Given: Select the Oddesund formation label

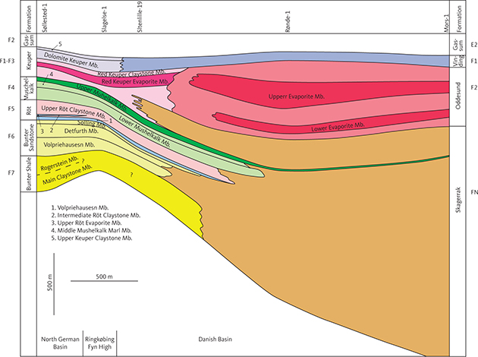Looking at the screenshot, I should (458, 96).
